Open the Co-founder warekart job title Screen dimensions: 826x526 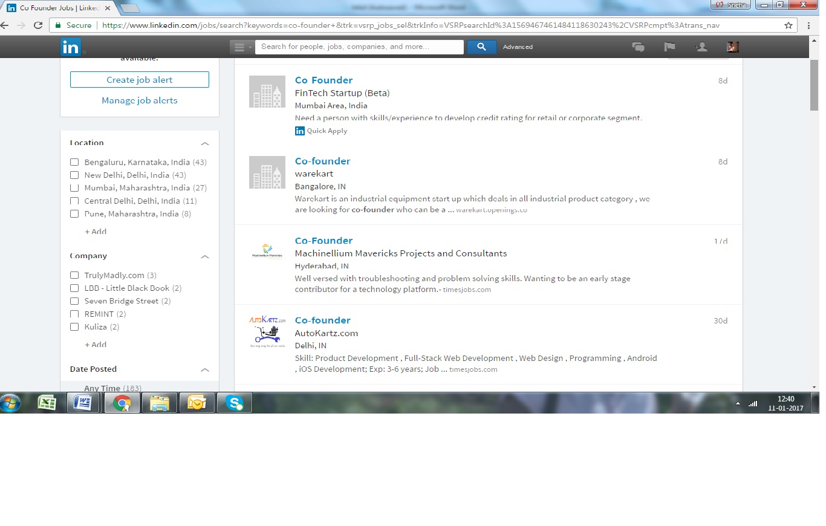[x=322, y=161]
